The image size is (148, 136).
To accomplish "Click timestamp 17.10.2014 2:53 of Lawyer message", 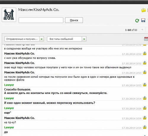I will [x=131, y=85].
